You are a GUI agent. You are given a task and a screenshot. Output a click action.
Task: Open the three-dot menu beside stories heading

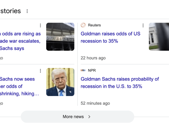(x=27, y=11)
